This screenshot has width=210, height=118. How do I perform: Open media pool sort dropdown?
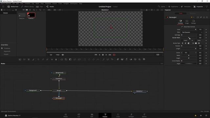[40, 10]
